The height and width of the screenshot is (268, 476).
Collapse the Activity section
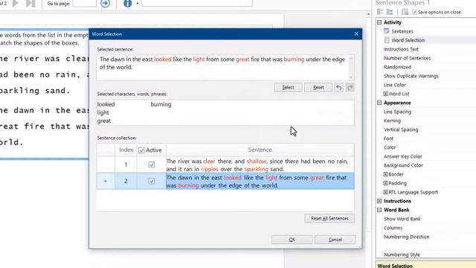pos(379,22)
